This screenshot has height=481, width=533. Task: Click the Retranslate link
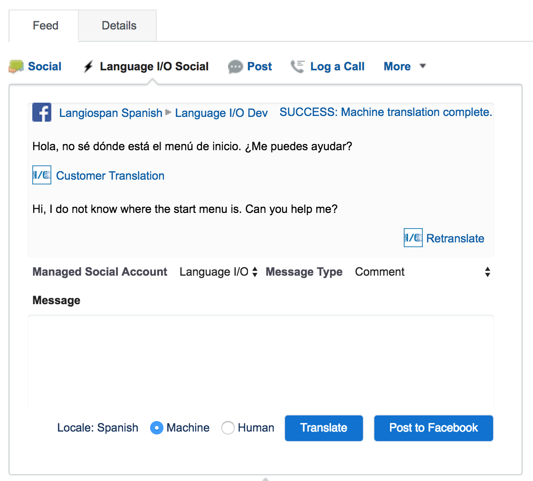(x=455, y=239)
